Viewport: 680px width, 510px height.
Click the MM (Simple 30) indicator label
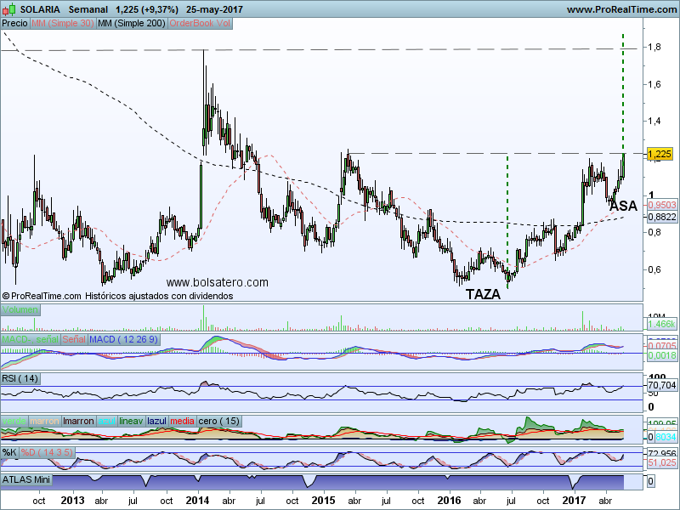coord(62,24)
